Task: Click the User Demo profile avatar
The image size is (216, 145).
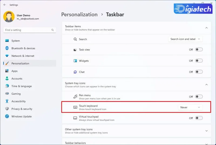Action: (9, 17)
